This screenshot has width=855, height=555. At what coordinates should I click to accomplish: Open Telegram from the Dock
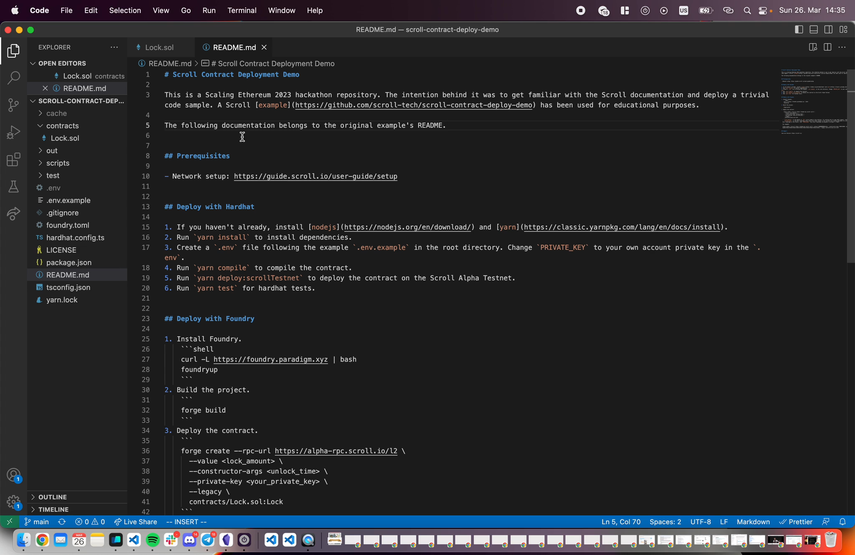207,540
